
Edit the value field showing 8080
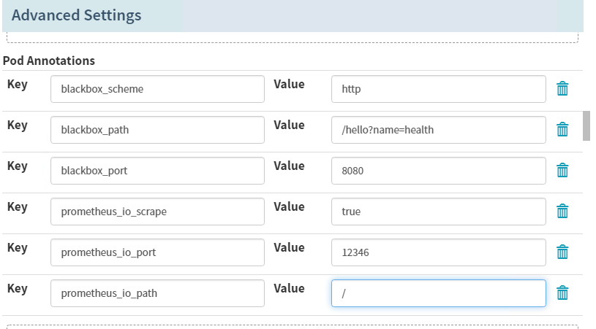pyautogui.click(x=438, y=171)
